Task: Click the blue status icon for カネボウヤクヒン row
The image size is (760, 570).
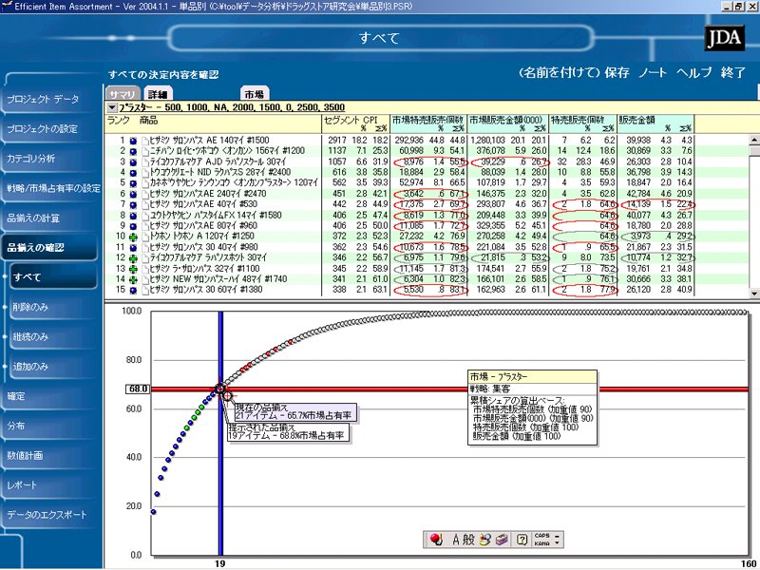Action: pyautogui.click(x=133, y=183)
